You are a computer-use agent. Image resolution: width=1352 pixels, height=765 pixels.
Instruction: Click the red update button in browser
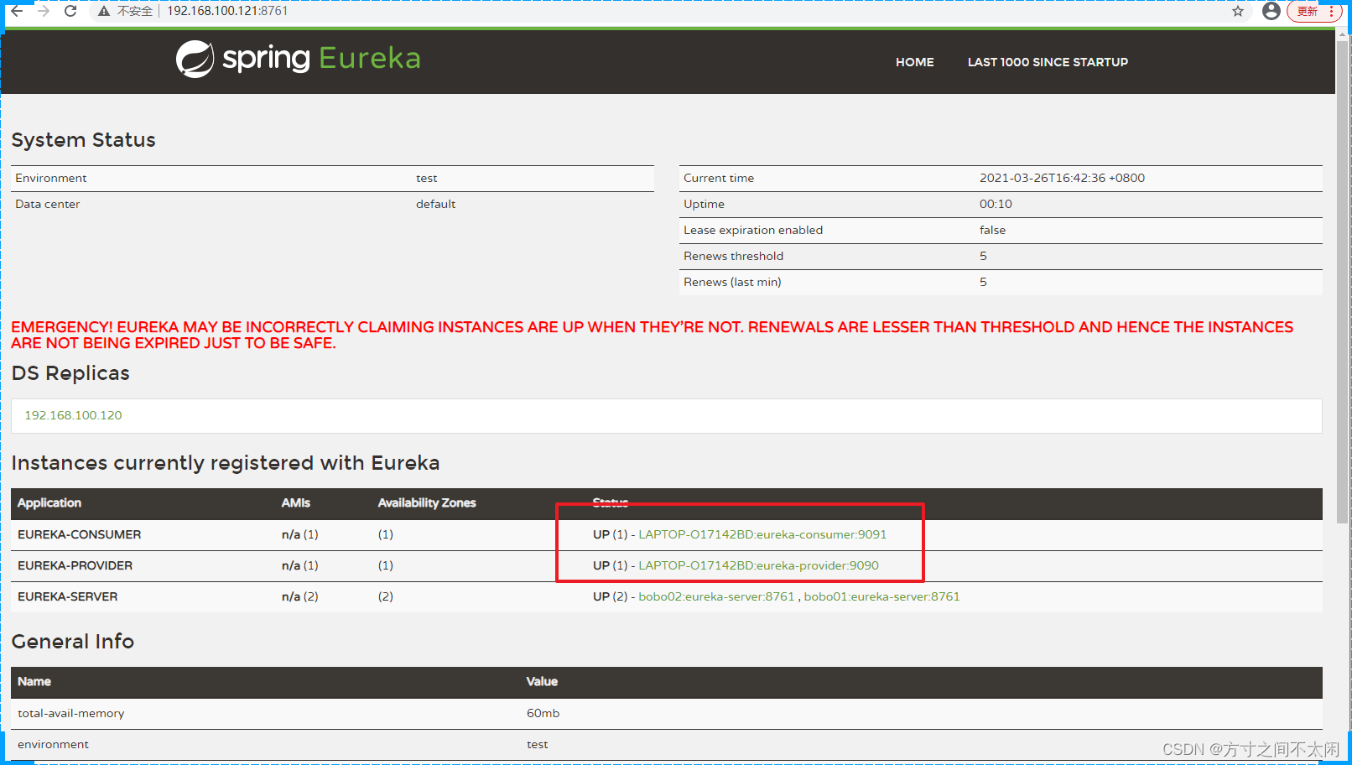pyautogui.click(x=1314, y=11)
